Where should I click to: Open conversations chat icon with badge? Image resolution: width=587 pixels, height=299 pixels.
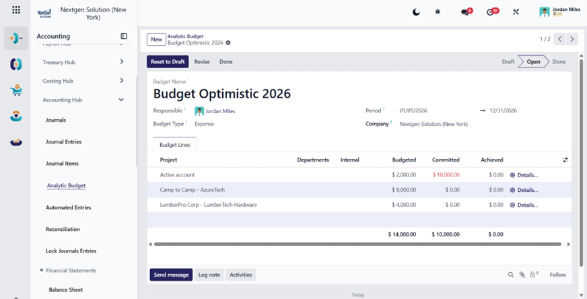click(x=467, y=11)
